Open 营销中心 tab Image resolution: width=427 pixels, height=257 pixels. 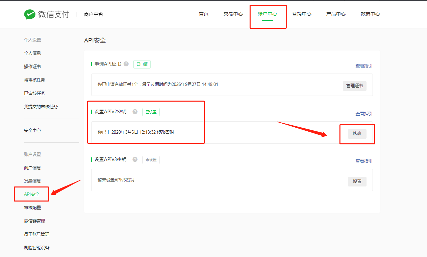tap(302, 14)
